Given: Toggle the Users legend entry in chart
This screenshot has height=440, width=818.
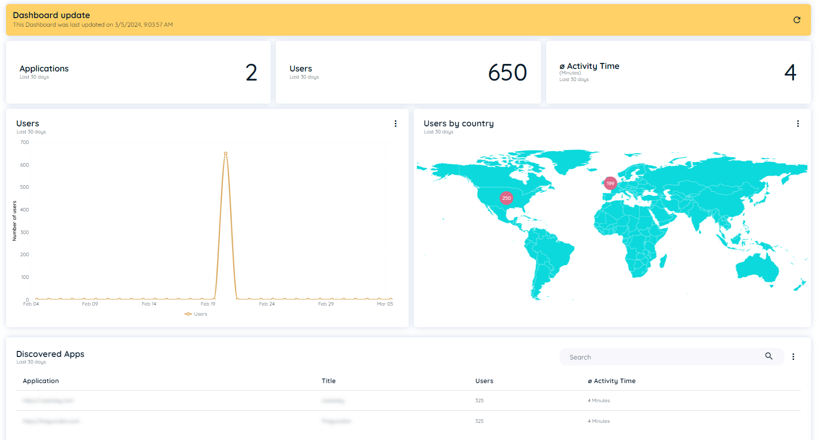Looking at the screenshot, I should [196, 314].
